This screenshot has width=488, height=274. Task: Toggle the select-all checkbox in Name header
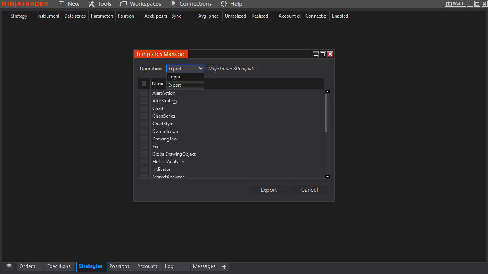[144, 84]
